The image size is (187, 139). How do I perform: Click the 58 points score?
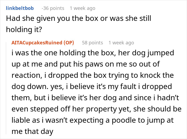coord(92,43)
